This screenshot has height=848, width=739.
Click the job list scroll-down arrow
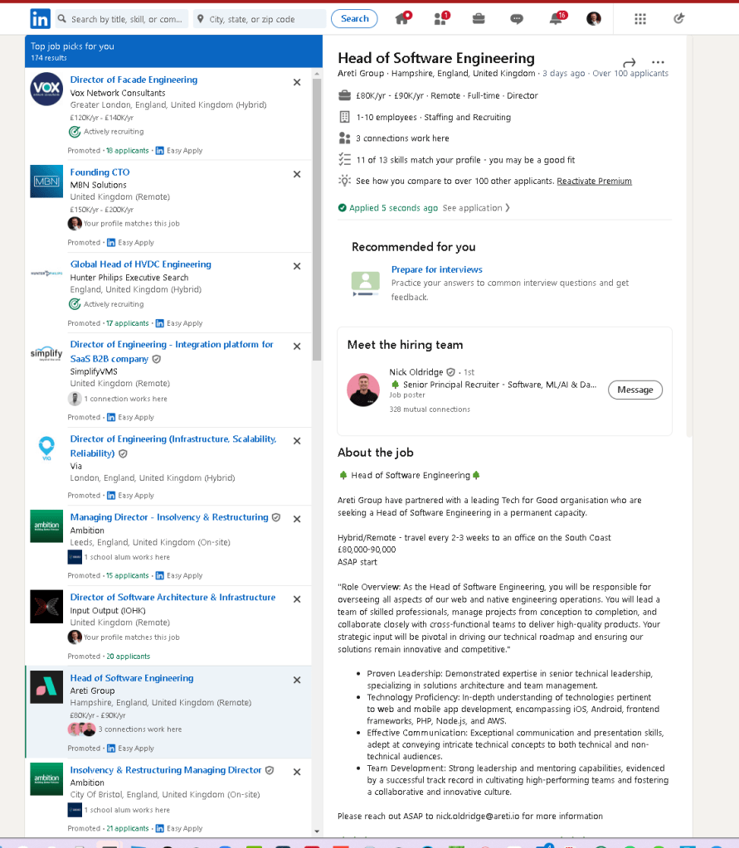click(317, 831)
